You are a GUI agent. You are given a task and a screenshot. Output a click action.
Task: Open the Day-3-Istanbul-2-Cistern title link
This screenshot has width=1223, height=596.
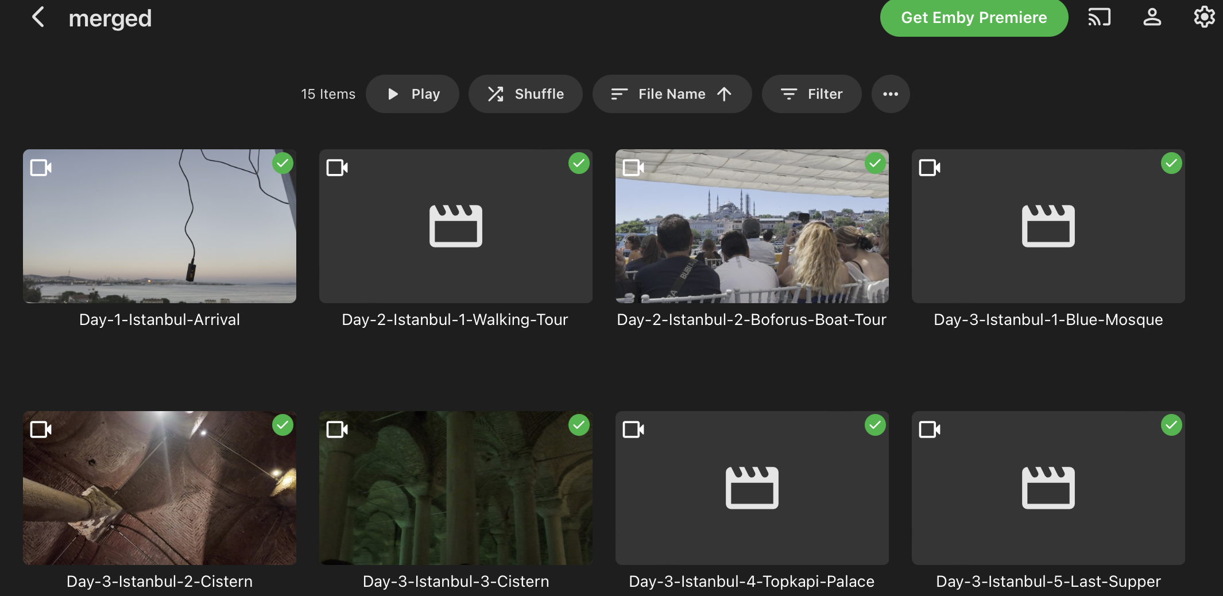[x=160, y=582]
